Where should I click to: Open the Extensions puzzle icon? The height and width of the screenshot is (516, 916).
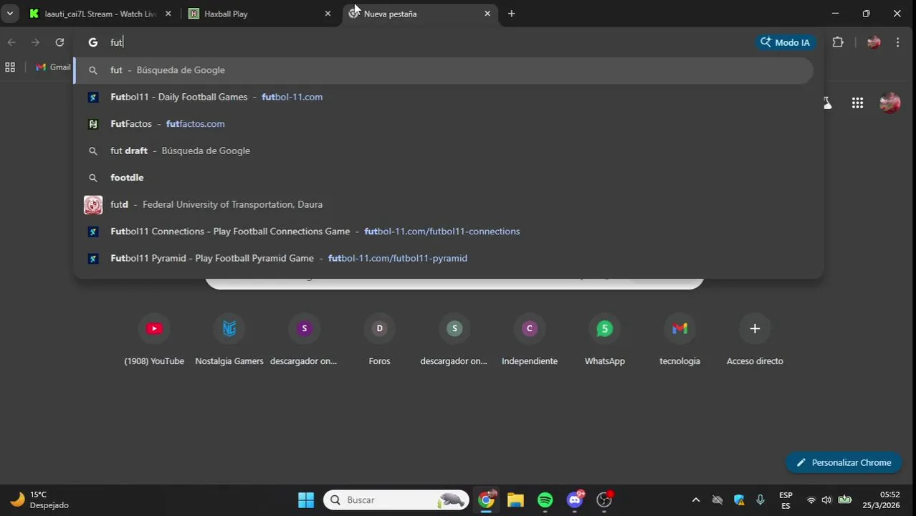tap(838, 42)
